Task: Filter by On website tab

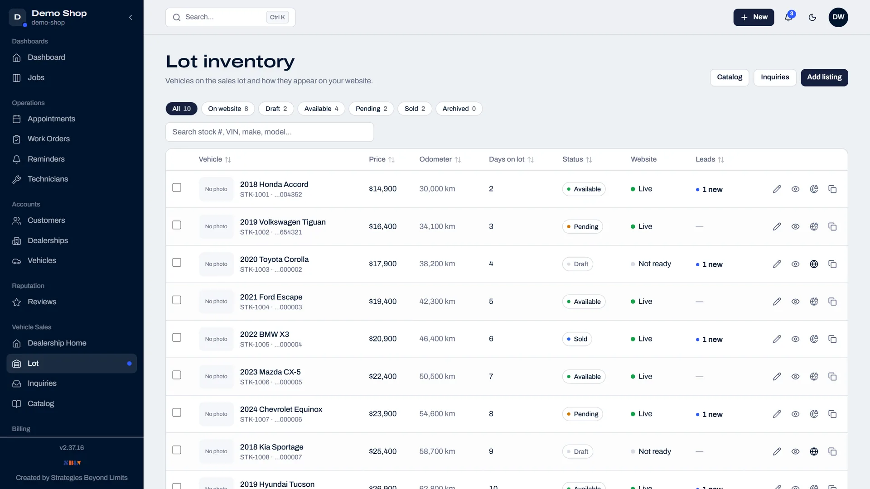Action: 228,109
